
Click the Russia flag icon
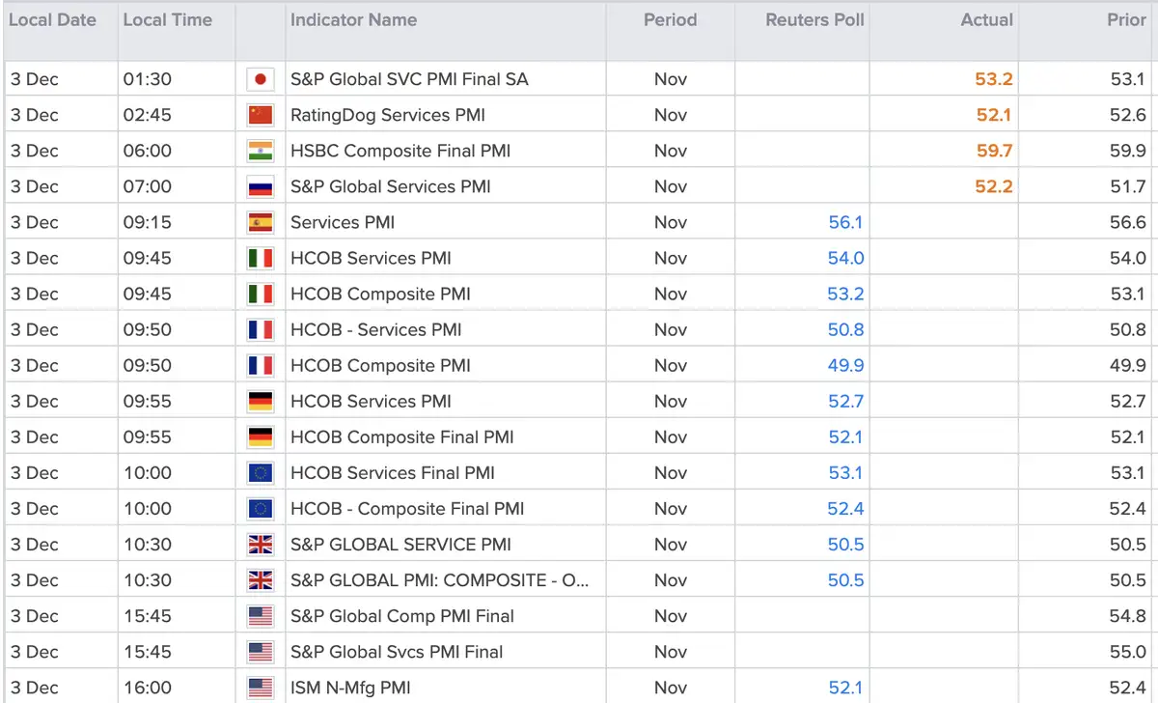point(261,186)
